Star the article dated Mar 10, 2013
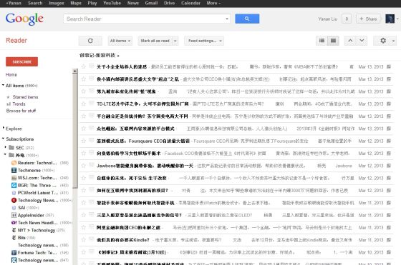 point(83,252)
